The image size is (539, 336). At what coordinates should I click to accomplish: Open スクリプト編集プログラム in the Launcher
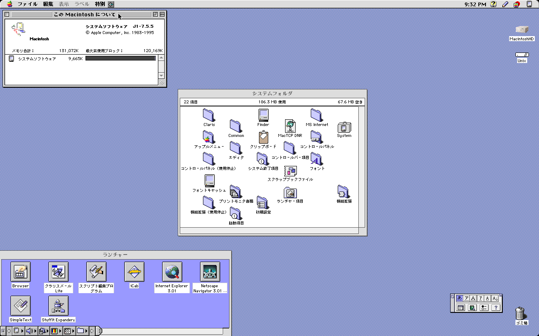click(x=96, y=272)
